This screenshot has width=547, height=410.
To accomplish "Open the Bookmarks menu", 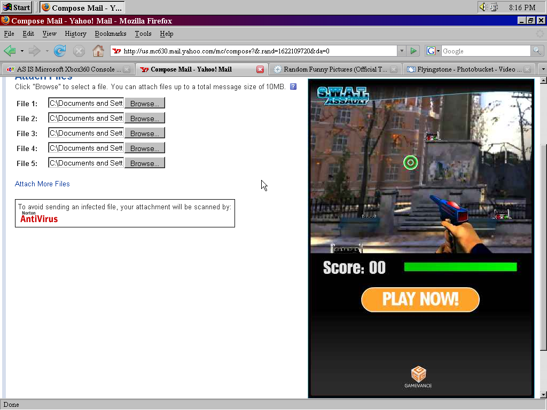I will pos(110,34).
